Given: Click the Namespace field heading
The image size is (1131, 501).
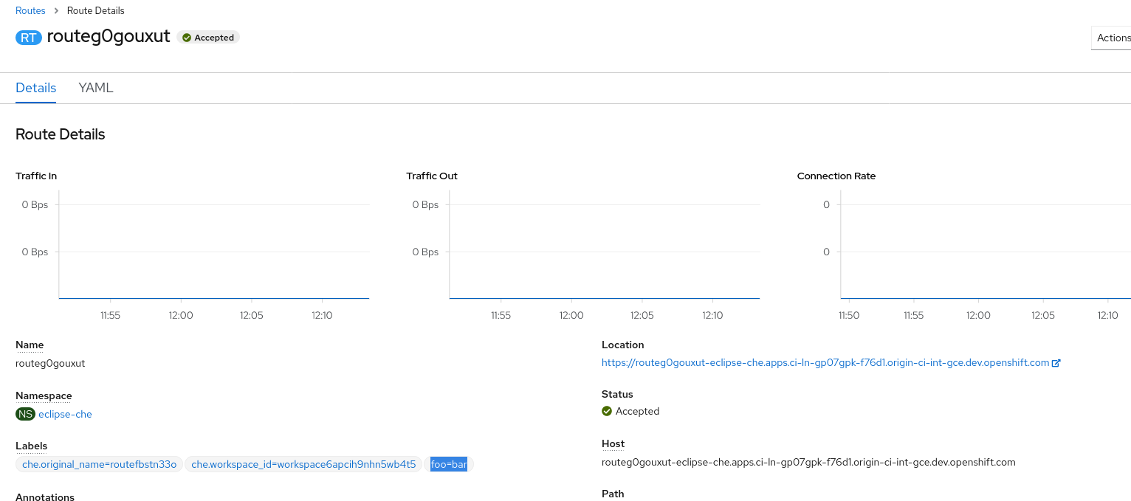Looking at the screenshot, I should (44, 395).
